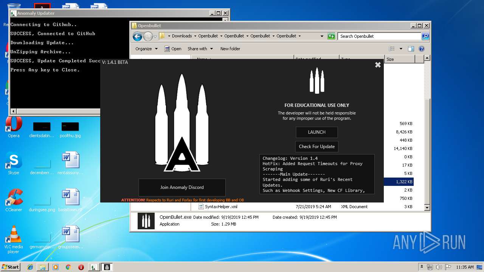Click Anomaly Updater taskbar button
Viewport: 484px width, 272px height.
point(94,267)
